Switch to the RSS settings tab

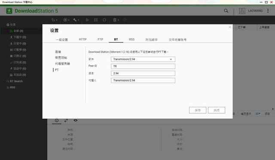click(x=131, y=39)
